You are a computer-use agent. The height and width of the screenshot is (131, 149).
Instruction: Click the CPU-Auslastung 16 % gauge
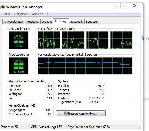18,40
